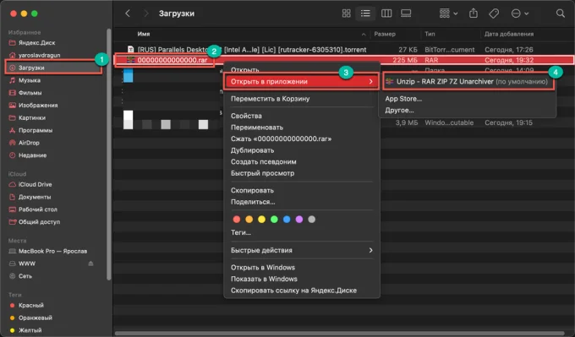Apply the purple color tag
575x337 pixels.
299,220
